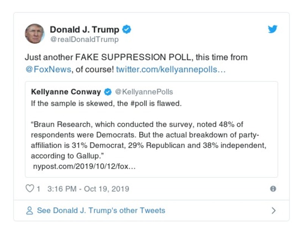303x234 pixels.
Task: Open the Donald J. Trump display name
Action: 85,30
